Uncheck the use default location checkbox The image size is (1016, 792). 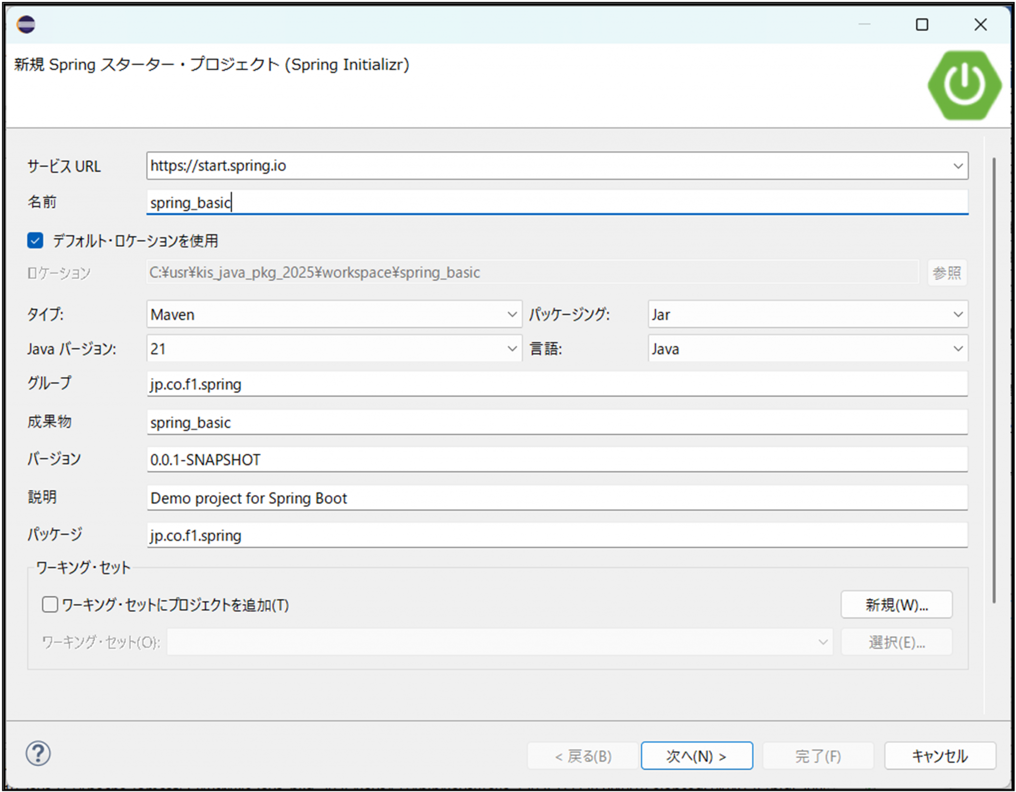[x=35, y=241]
